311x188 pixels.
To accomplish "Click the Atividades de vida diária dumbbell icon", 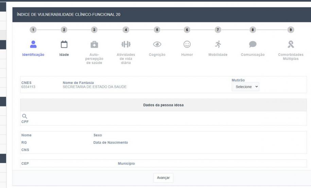I will [x=126, y=44].
